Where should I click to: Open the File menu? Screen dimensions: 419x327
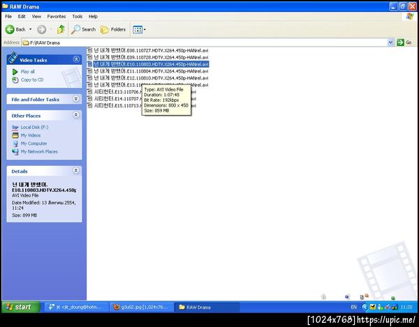[8, 16]
